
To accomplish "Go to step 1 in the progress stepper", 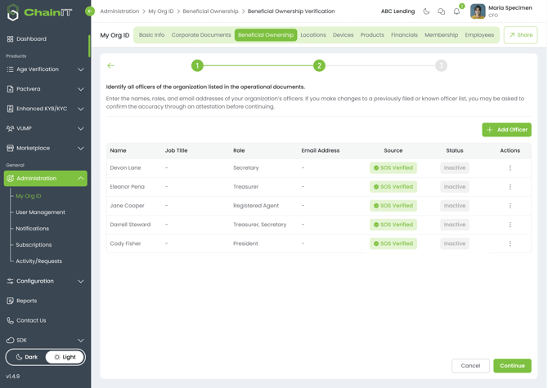I will [x=197, y=65].
